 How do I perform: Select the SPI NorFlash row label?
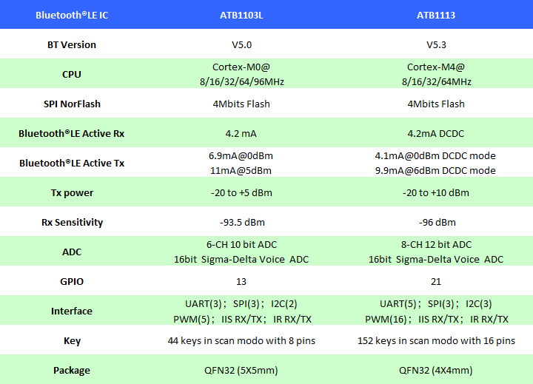(x=72, y=104)
